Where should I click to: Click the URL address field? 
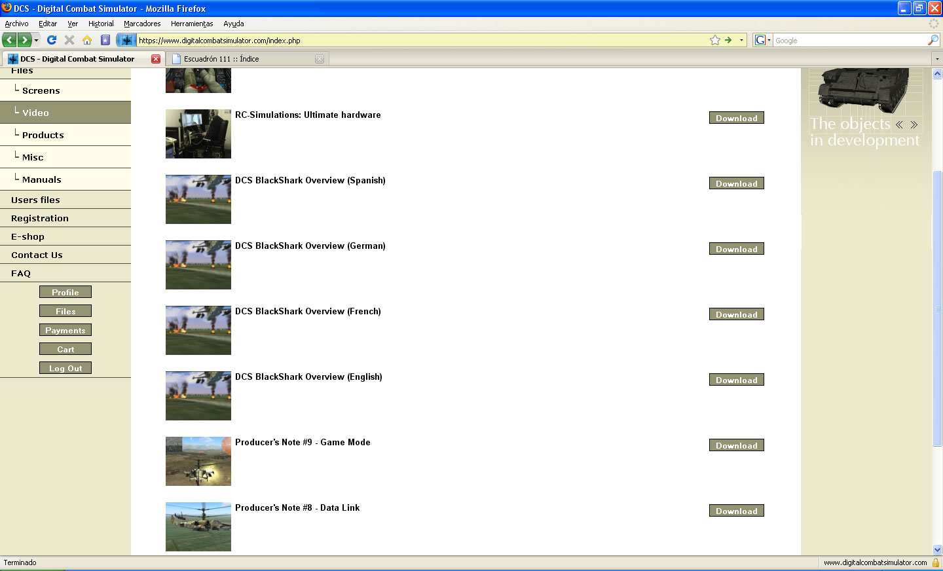tap(422, 41)
